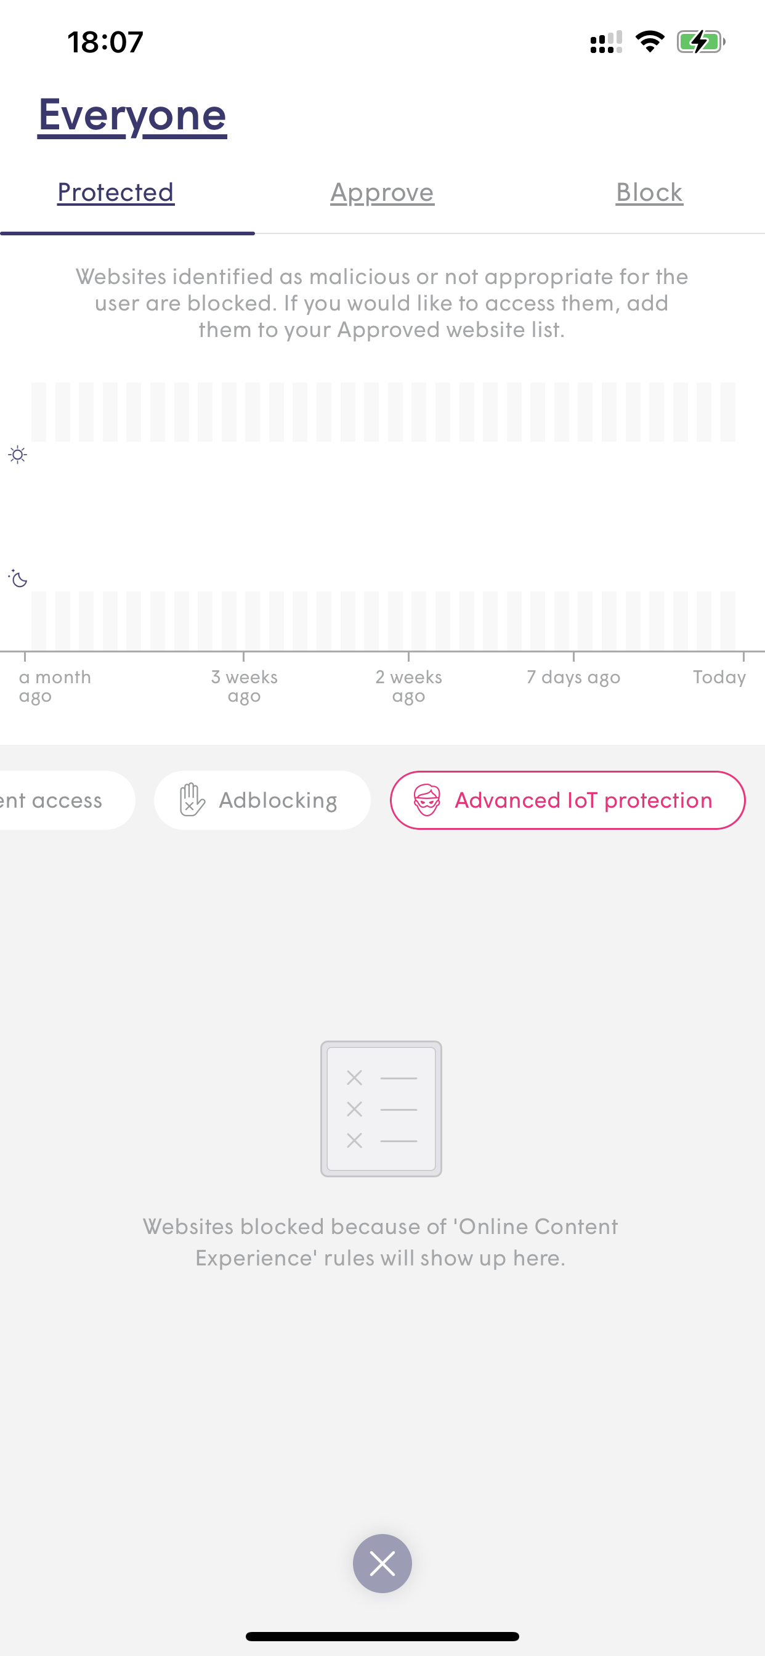The width and height of the screenshot is (765, 1656).
Task: Select the 7 days ago timeline marker
Action: (x=573, y=677)
